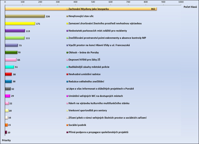The image size is (199, 144).
Task: Click the orange bar valued 862
Action: (81, 9)
